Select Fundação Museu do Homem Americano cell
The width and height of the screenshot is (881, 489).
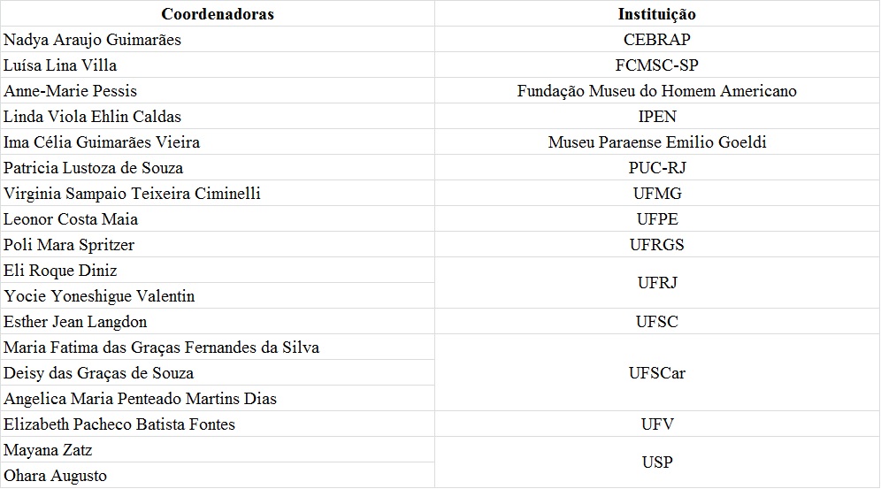[x=657, y=91]
